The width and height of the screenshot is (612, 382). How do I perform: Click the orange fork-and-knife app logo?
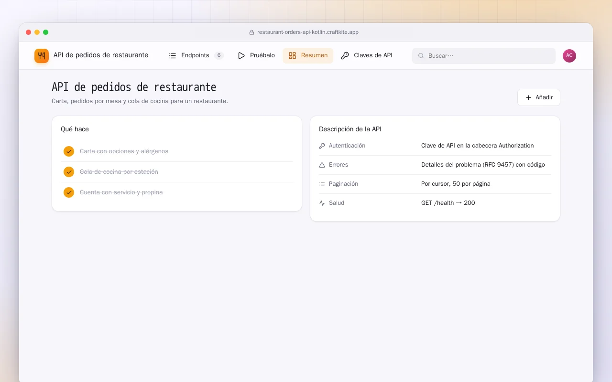click(x=42, y=56)
